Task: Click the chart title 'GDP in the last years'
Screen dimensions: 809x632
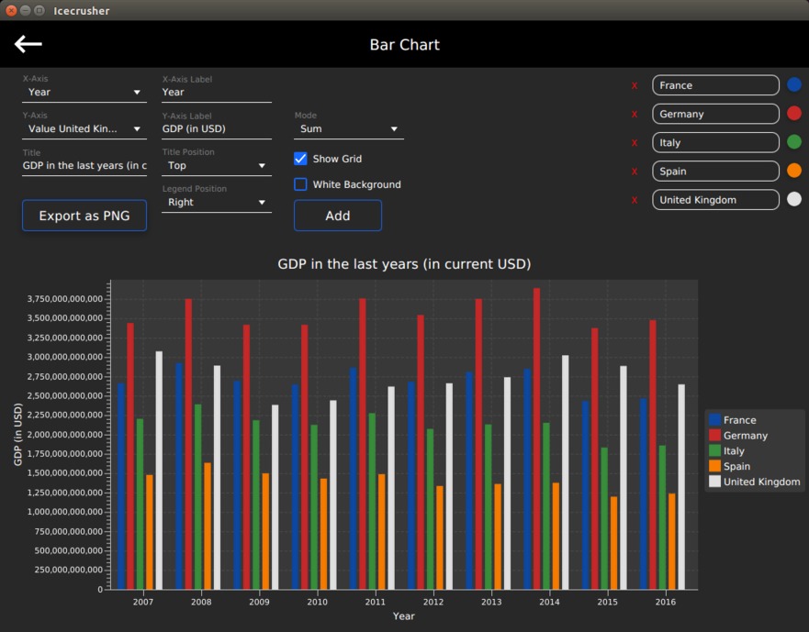Action: click(x=404, y=264)
